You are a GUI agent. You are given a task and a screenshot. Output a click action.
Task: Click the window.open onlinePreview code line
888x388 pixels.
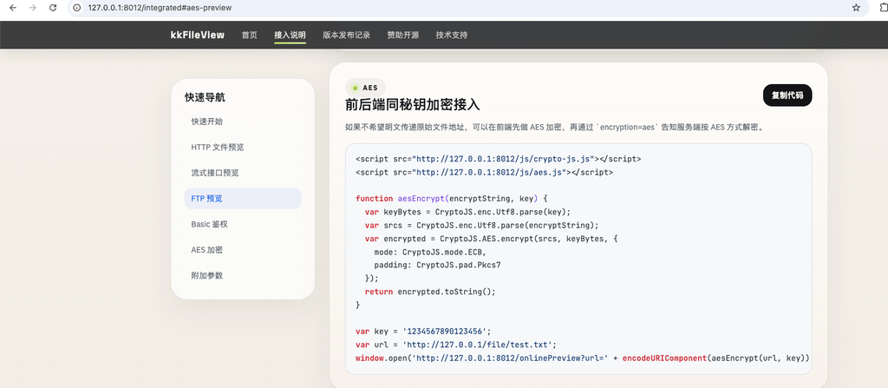click(582, 358)
